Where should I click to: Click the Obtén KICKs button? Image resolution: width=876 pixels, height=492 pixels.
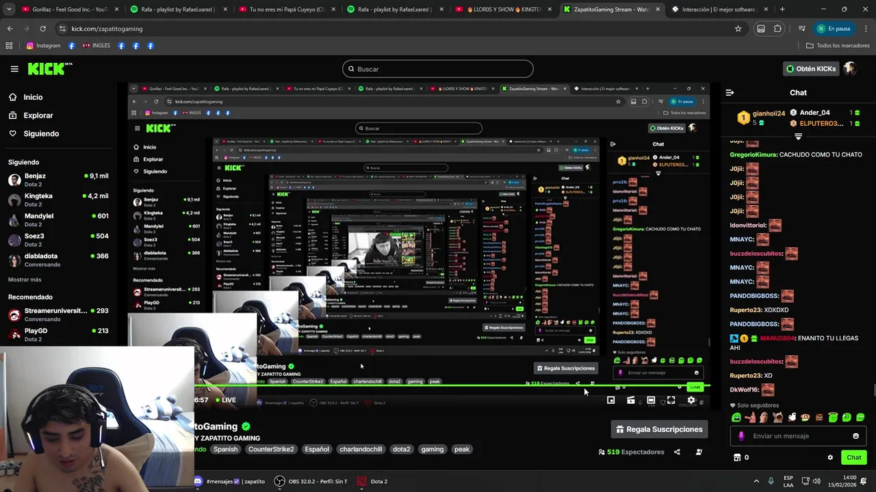(811, 68)
